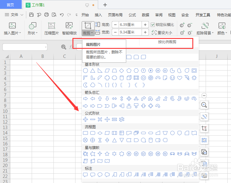Screen dimensions: 231x183
Task: Expand the 裁剪 dropdown arrow
Action: click(92, 33)
